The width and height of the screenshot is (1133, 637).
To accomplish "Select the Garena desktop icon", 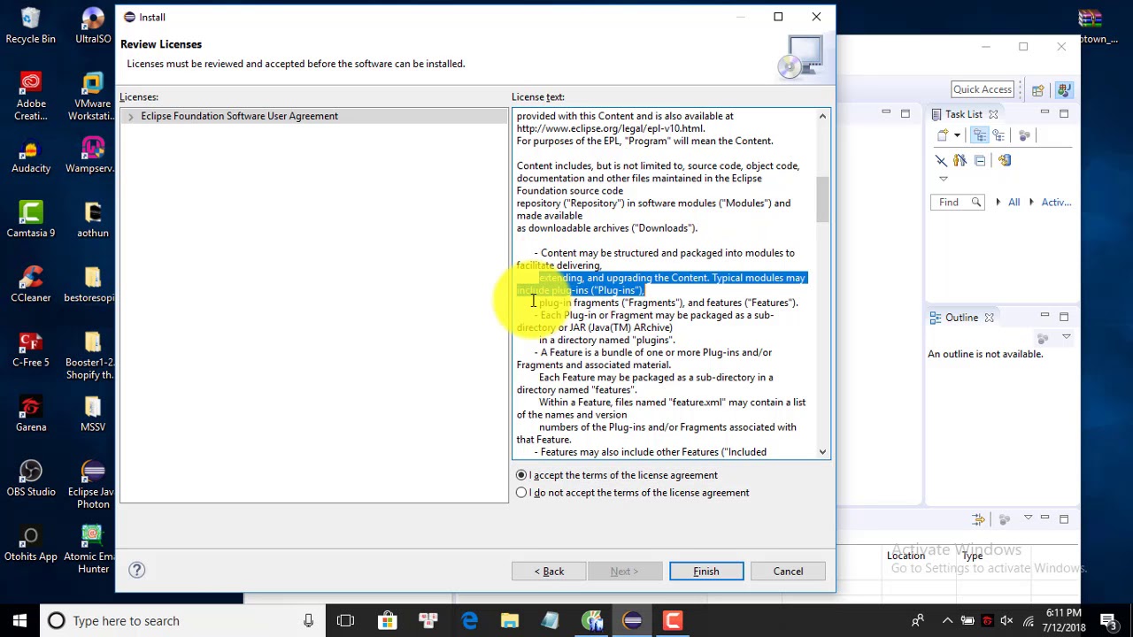I will click(31, 414).
